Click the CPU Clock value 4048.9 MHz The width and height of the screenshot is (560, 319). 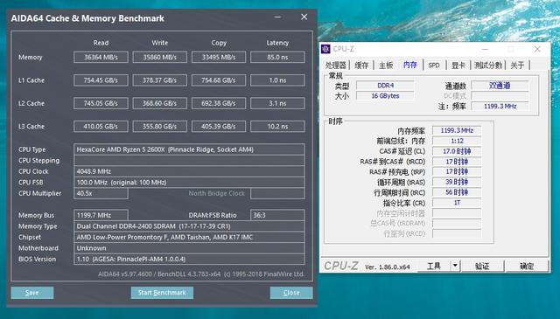[189, 171]
